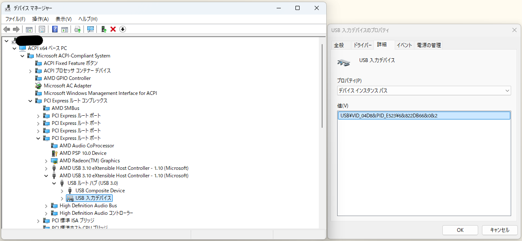The width and height of the screenshot is (522, 241).
Task: Expand the USB Composite Device node
Action: pyautogui.click(x=62, y=191)
